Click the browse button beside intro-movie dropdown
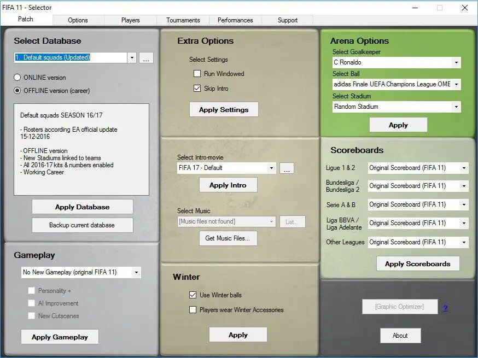Image resolution: width=478 pixels, height=358 pixels. (x=287, y=168)
